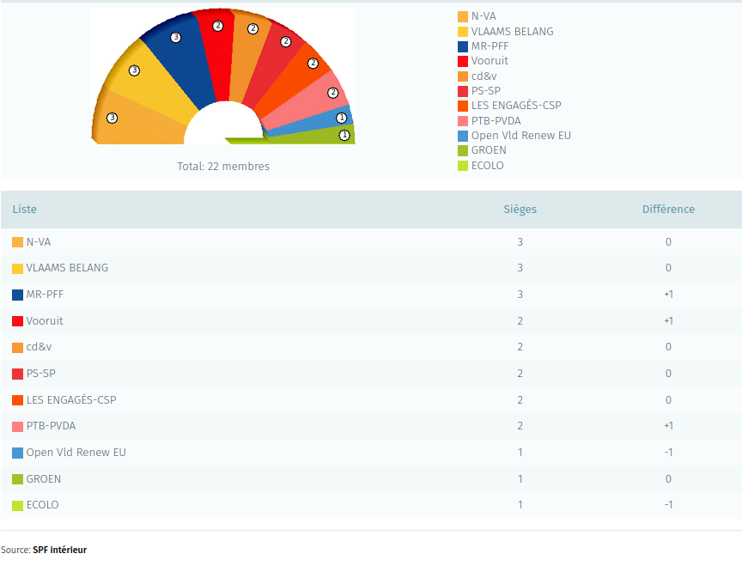Click N-VA color square in table row
This screenshot has width=742, height=566.
(x=17, y=242)
